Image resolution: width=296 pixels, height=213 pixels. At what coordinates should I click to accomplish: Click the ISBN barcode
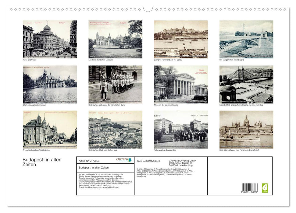click(x=250, y=187)
